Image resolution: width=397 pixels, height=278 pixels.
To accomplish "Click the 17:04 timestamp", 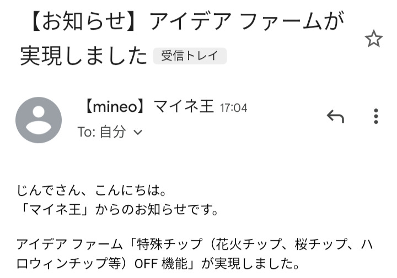I will (234, 108).
